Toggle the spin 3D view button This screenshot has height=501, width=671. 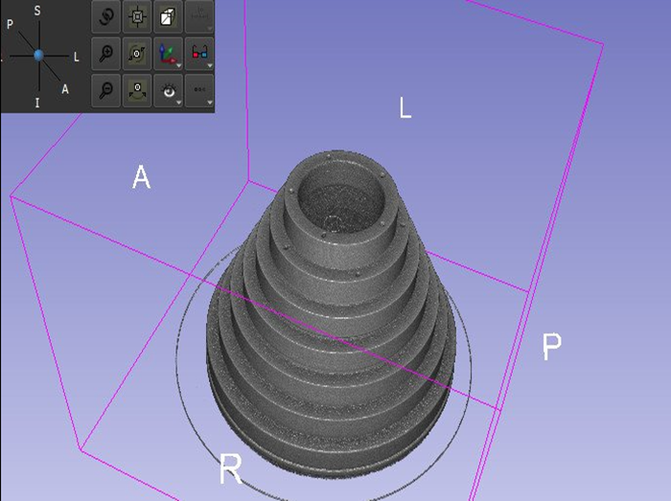136,54
